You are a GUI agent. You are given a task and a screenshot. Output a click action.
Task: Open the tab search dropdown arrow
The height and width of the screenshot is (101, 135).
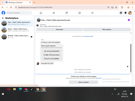pyautogui.click(x=2, y=2)
